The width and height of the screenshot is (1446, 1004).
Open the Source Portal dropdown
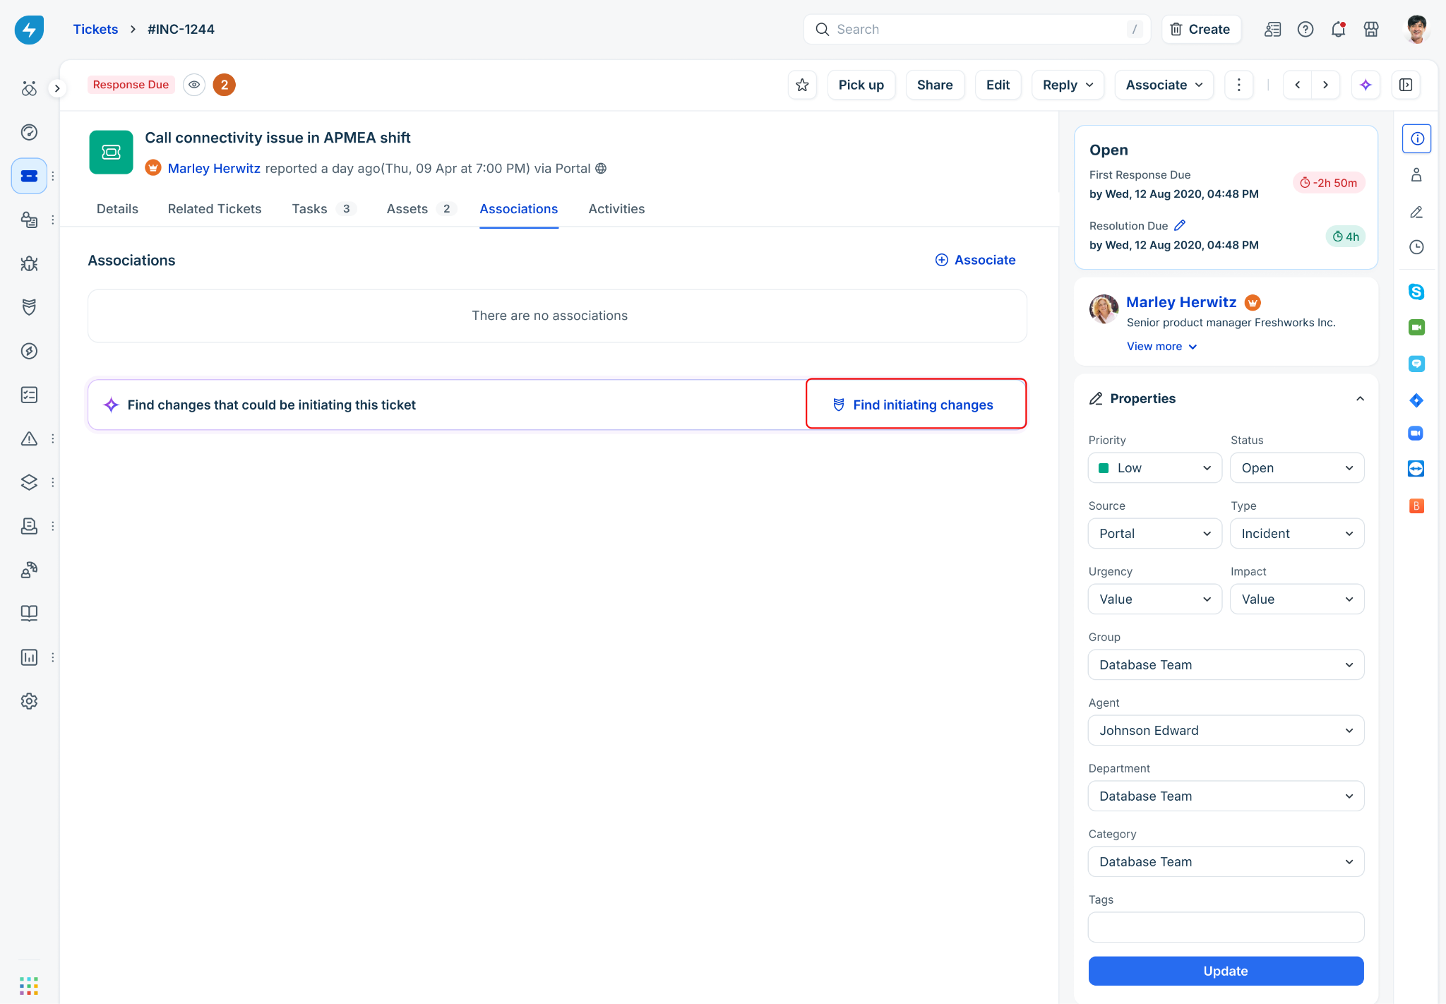click(1155, 534)
